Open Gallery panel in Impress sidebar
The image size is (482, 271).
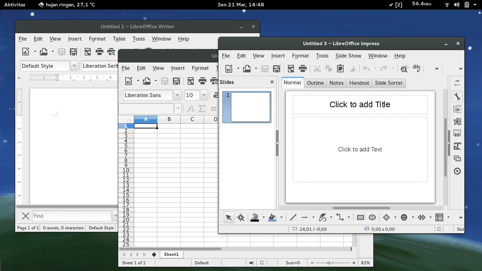coord(457,158)
